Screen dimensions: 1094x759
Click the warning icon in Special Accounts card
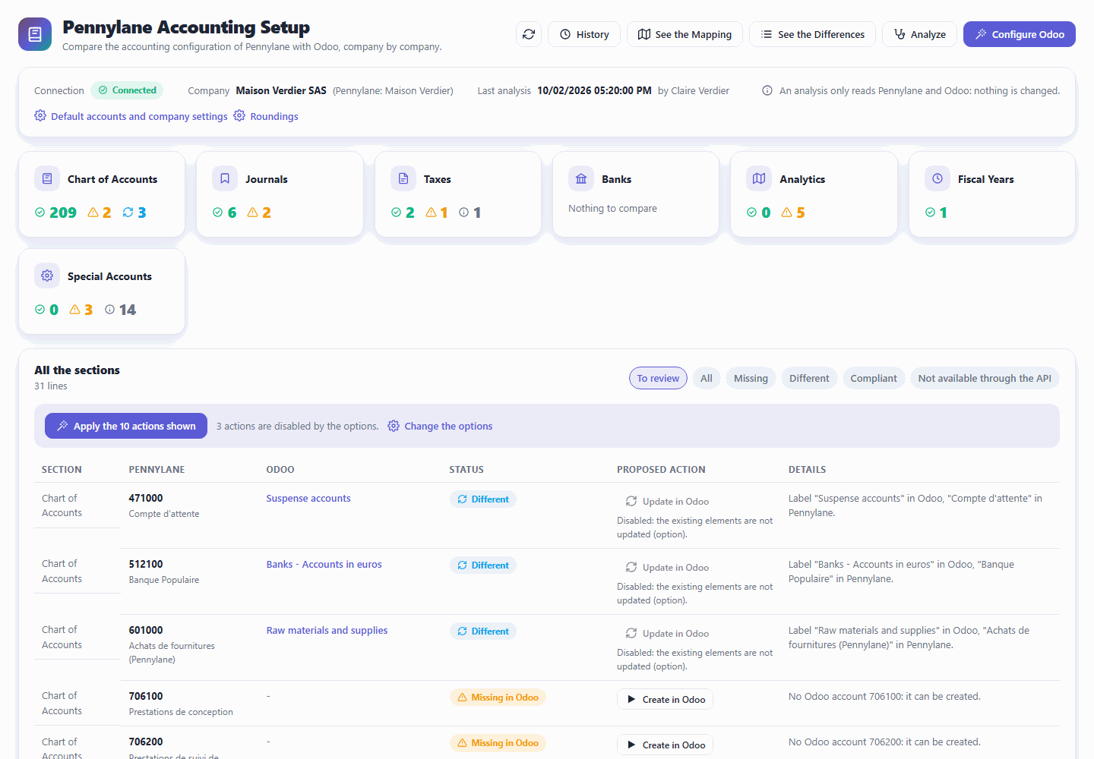(74, 310)
